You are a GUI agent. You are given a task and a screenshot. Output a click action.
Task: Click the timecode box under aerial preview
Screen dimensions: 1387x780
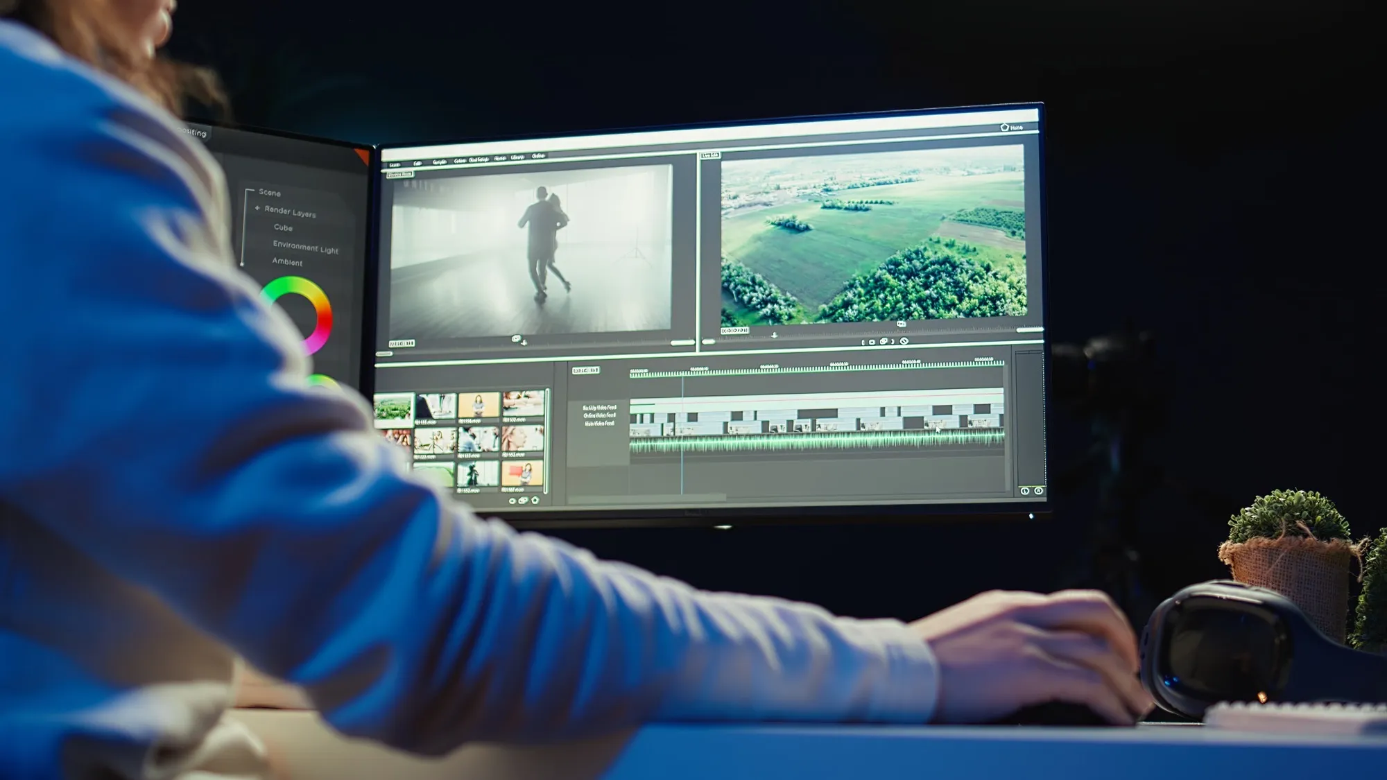734,331
